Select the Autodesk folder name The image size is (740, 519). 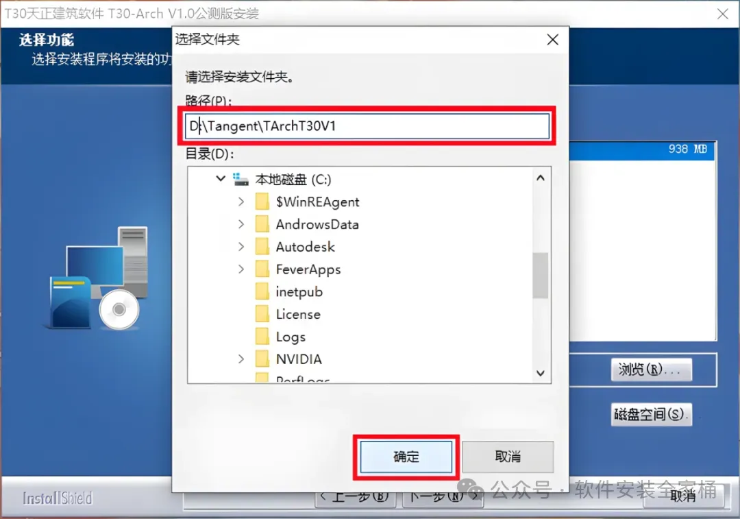coord(306,247)
